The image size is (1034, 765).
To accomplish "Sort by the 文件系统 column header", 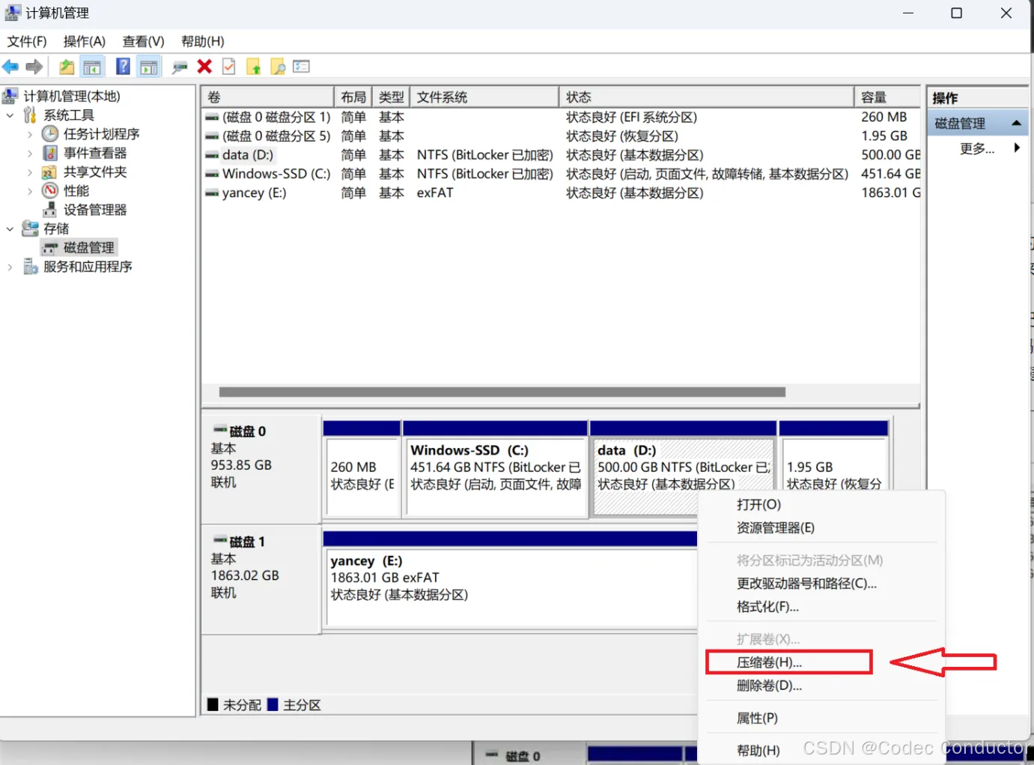I will [484, 97].
